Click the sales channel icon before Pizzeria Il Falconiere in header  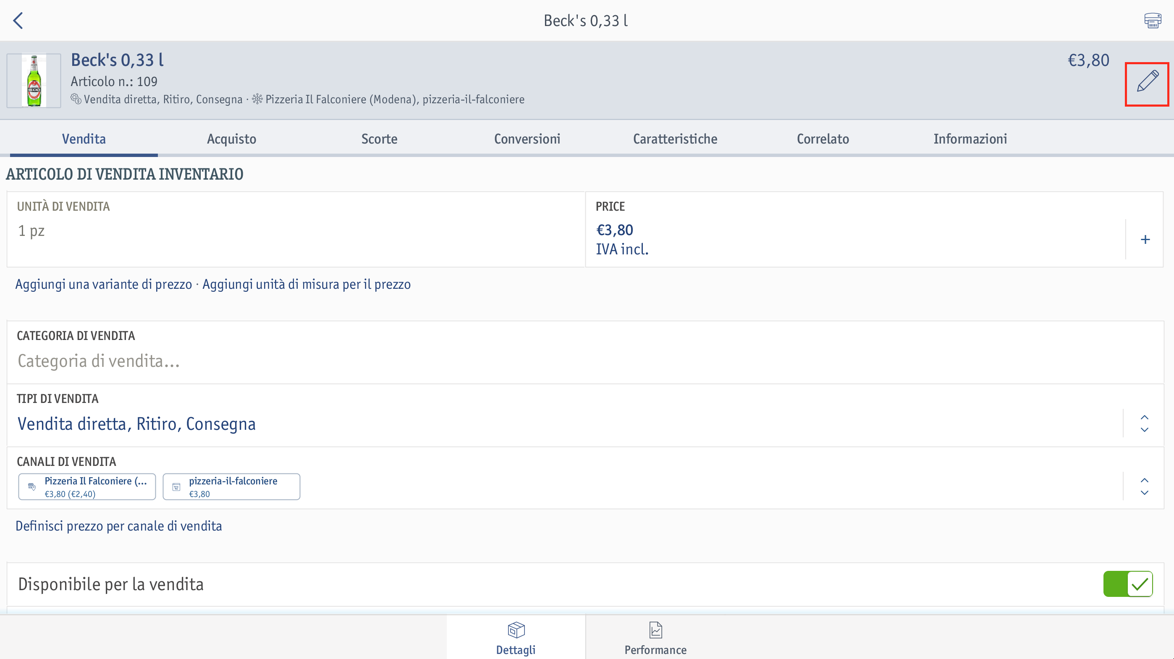(x=257, y=99)
